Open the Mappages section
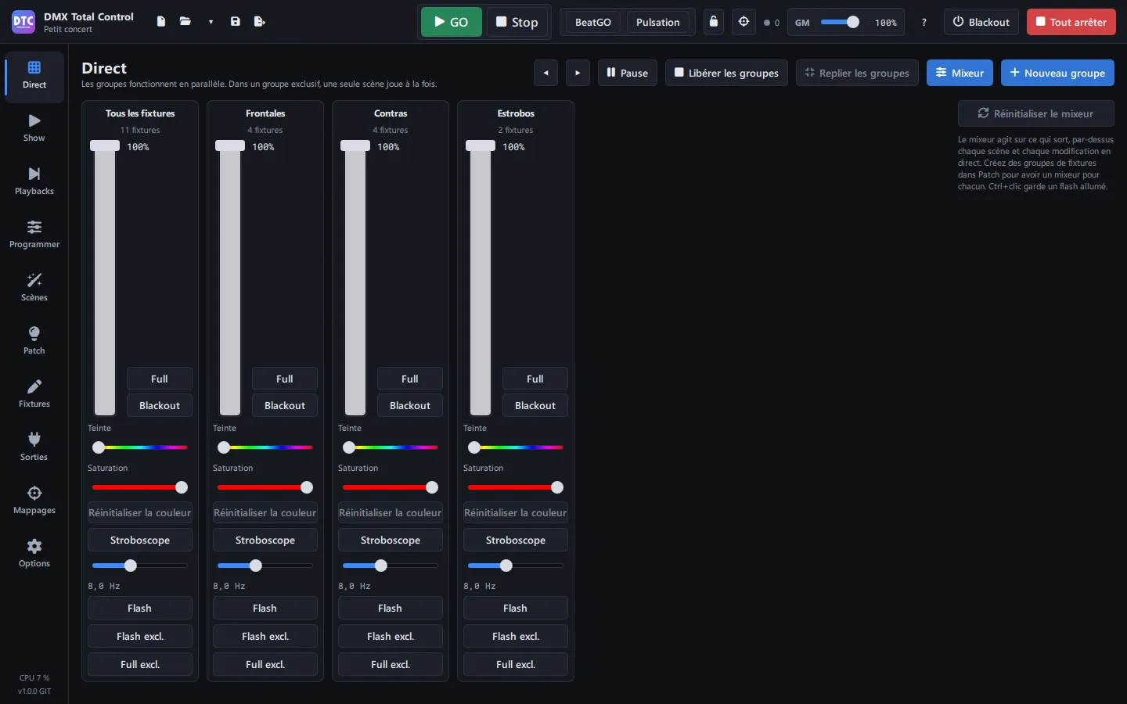This screenshot has height=704, width=1127. [x=34, y=501]
